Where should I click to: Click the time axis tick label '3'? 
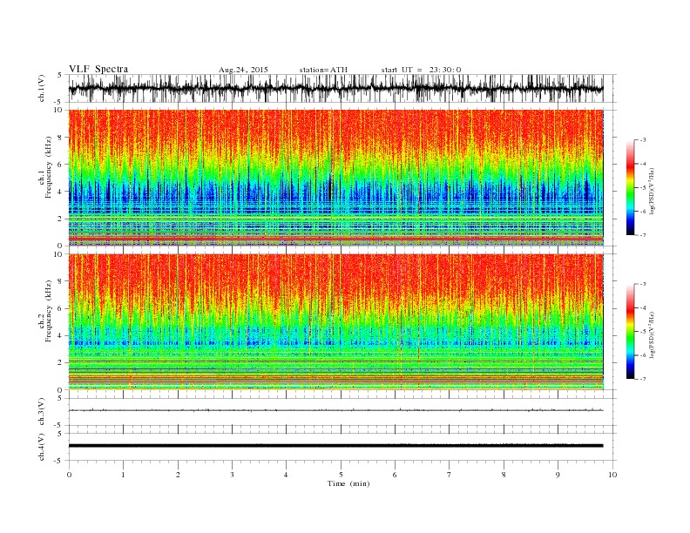click(x=232, y=475)
